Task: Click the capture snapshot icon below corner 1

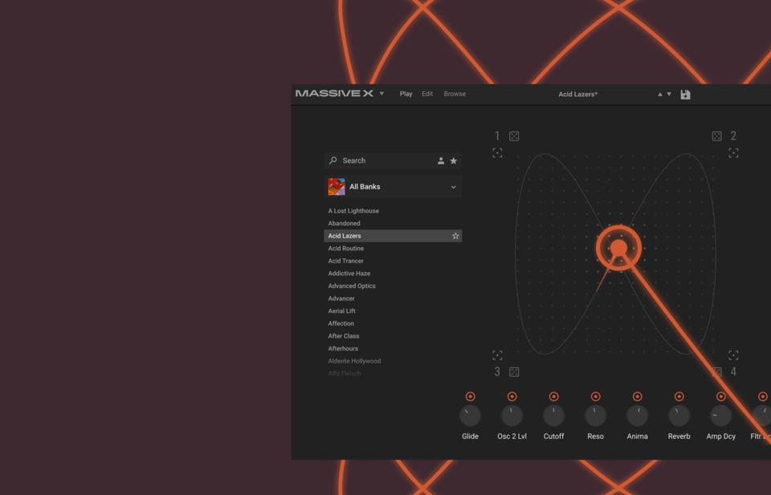Action: tap(497, 153)
